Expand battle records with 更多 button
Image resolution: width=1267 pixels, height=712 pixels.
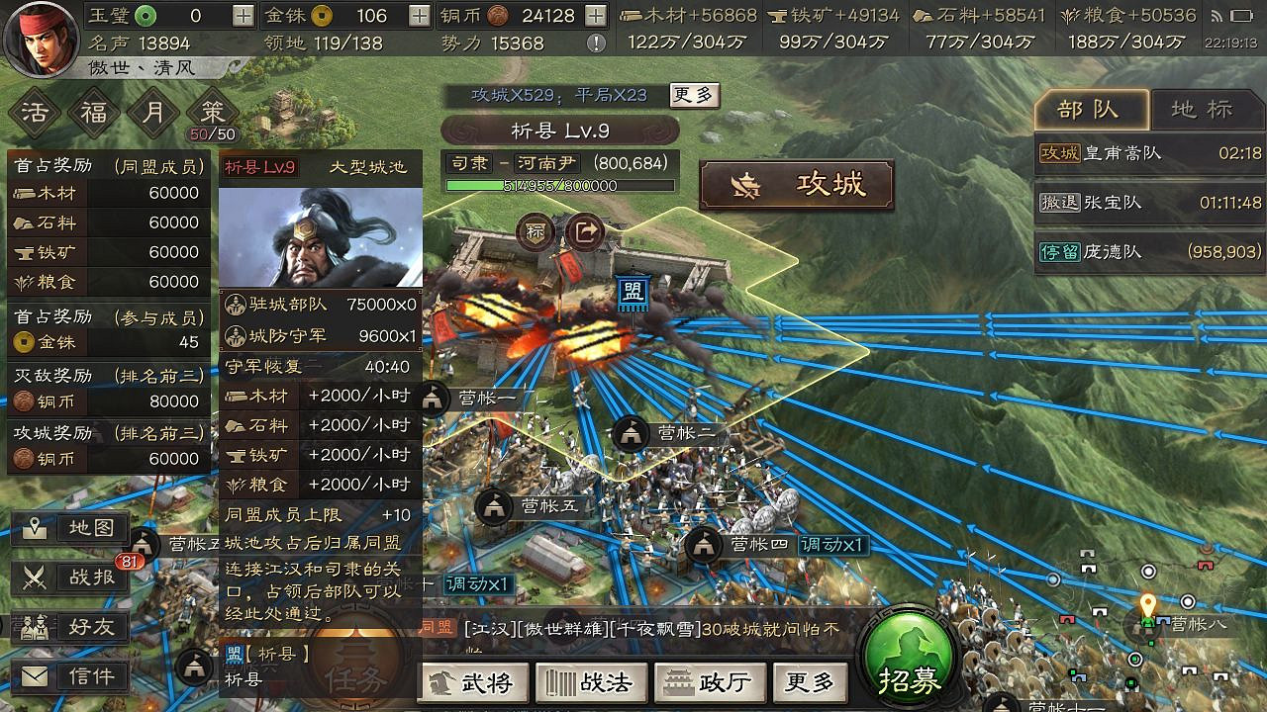point(694,95)
